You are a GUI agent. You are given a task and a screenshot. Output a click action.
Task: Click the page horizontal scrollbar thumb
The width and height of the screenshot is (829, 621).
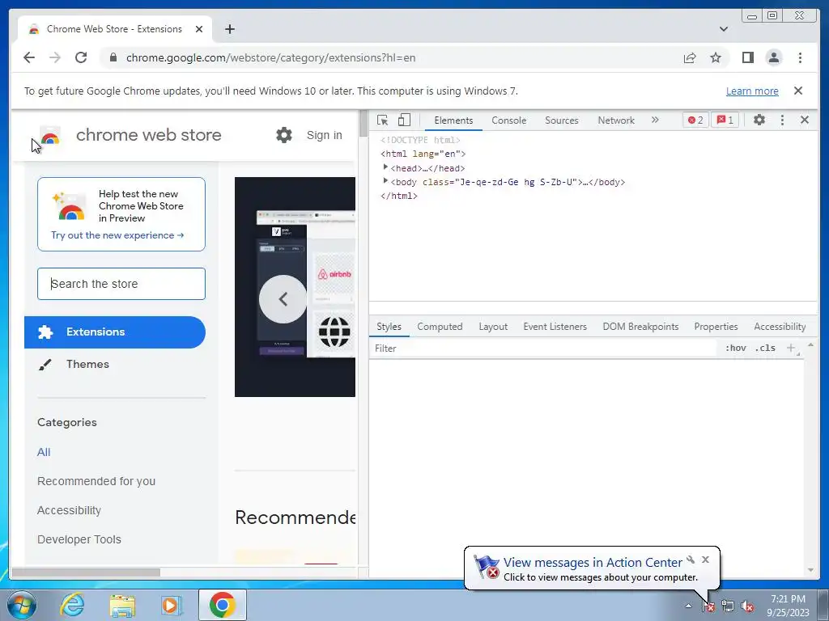point(86,572)
